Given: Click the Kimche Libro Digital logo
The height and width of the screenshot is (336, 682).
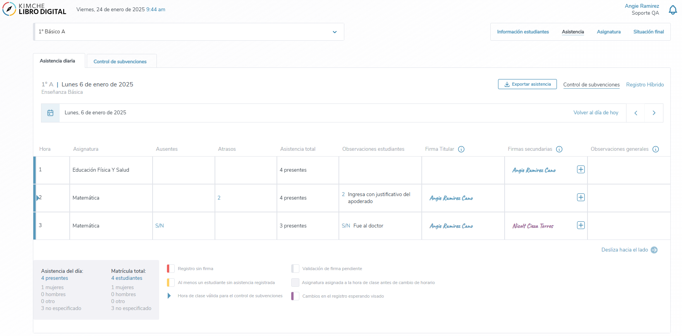Looking at the screenshot, I should [x=34, y=9].
